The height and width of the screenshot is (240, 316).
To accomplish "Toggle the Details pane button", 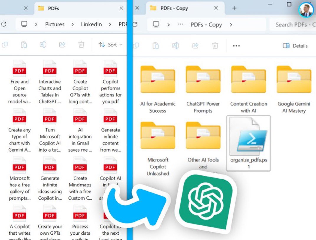I will [295, 46].
